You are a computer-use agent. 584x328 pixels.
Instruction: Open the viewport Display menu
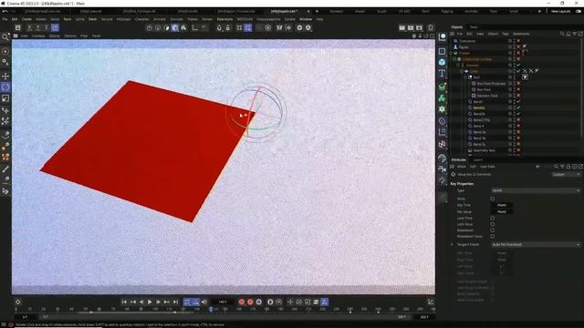pyautogui.click(x=55, y=36)
